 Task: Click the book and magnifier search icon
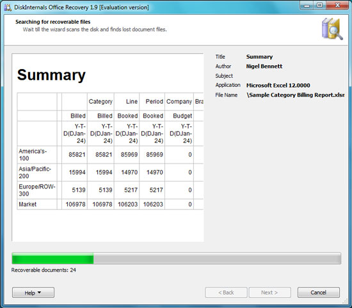pyautogui.click(x=332, y=29)
